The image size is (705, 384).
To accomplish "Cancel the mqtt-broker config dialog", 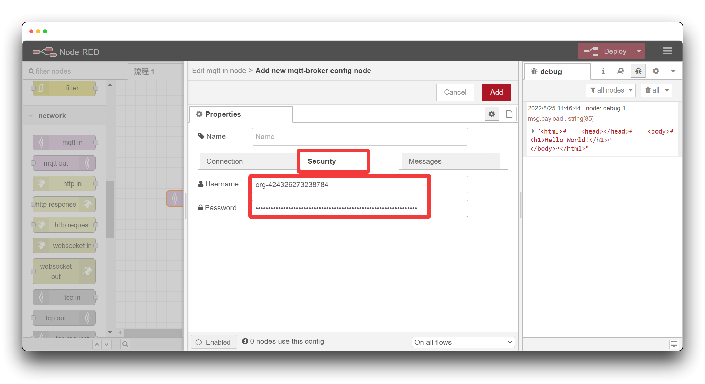I will pos(455,92).
